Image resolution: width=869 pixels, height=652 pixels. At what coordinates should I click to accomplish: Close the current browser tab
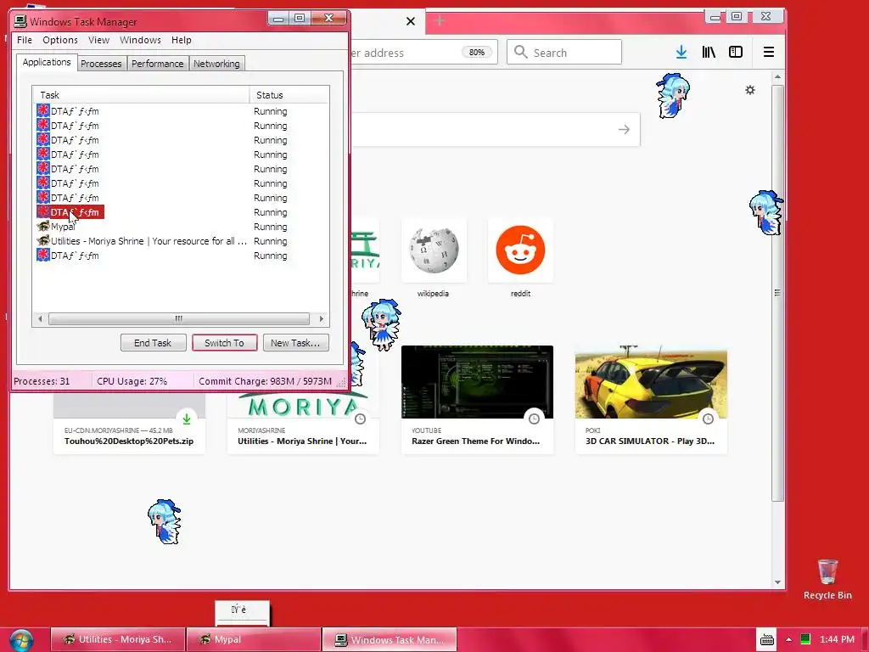(411, 21)
